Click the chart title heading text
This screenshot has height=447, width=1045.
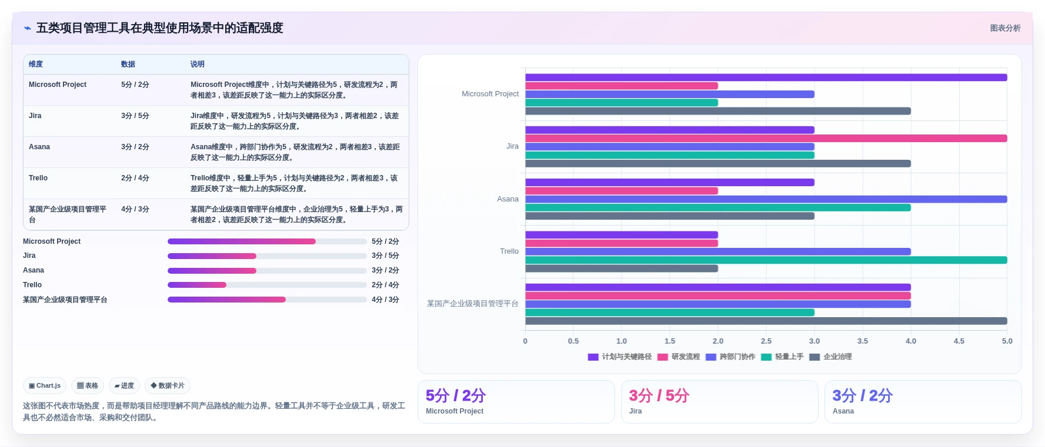click(160, 28)
